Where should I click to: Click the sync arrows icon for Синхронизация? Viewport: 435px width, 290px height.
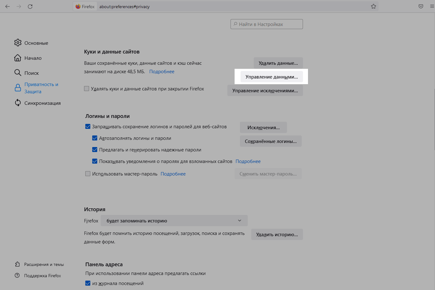(x=18, y=103)
